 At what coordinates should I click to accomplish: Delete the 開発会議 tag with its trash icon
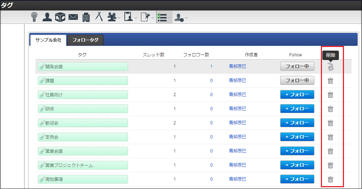coord(330,66)
